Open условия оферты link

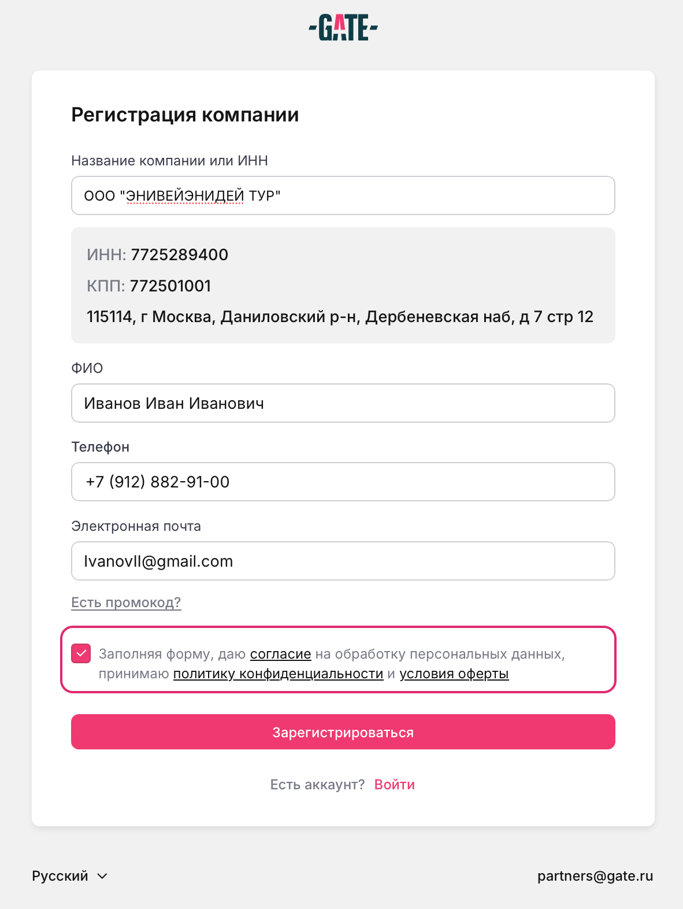click(x=454, y=674)
